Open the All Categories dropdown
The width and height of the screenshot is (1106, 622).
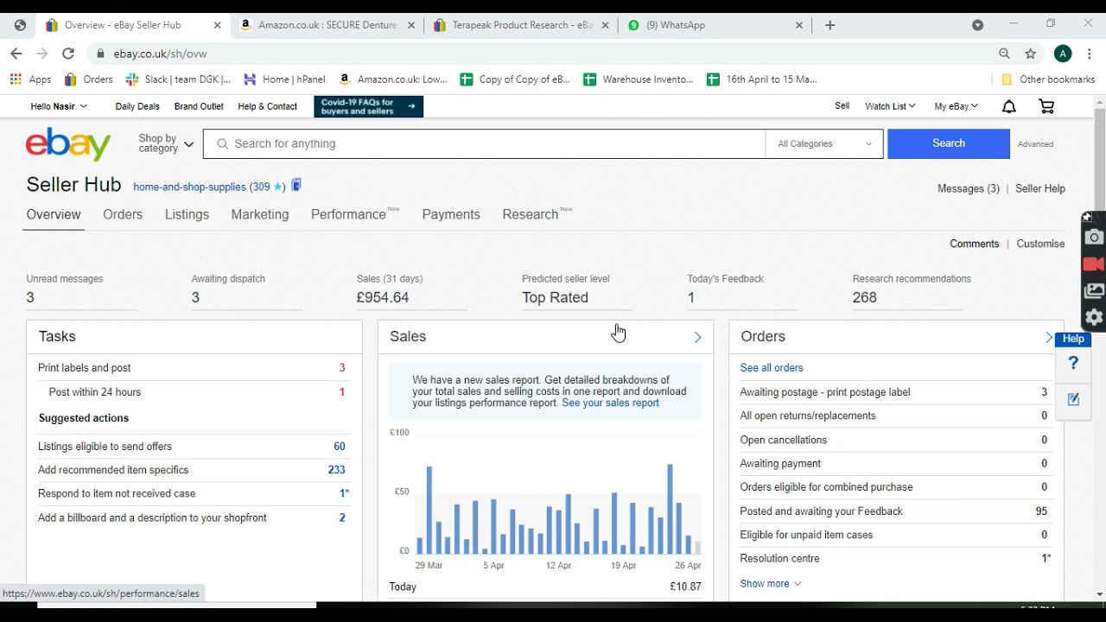824,143
